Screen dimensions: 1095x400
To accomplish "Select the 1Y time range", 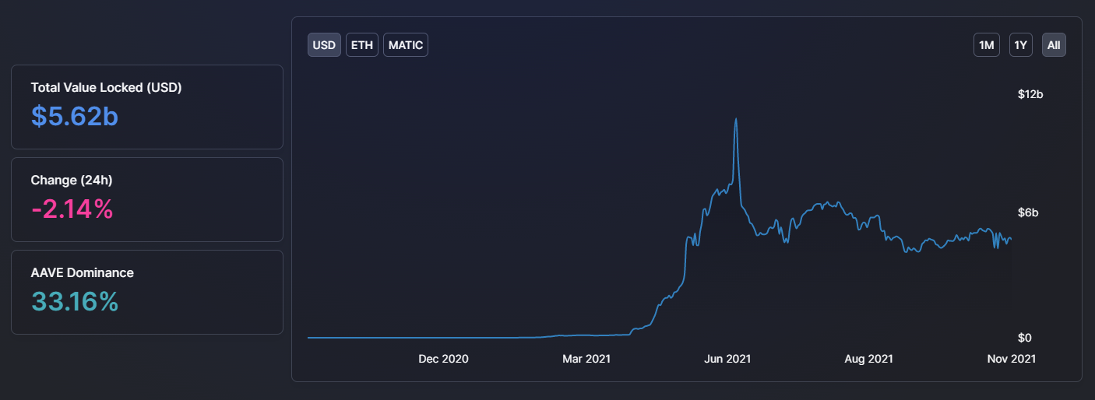I will point(1020,45).
